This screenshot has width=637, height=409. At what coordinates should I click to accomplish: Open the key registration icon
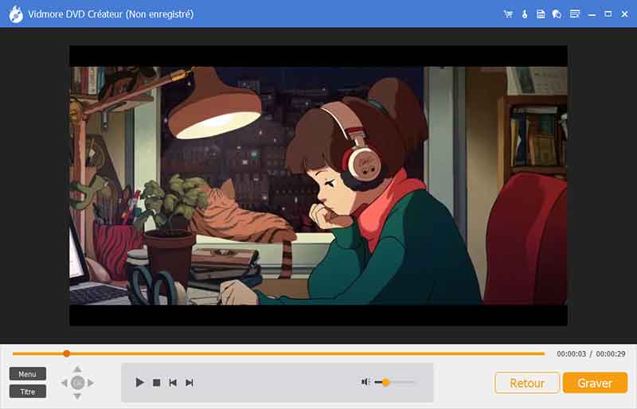pos(525,14)
